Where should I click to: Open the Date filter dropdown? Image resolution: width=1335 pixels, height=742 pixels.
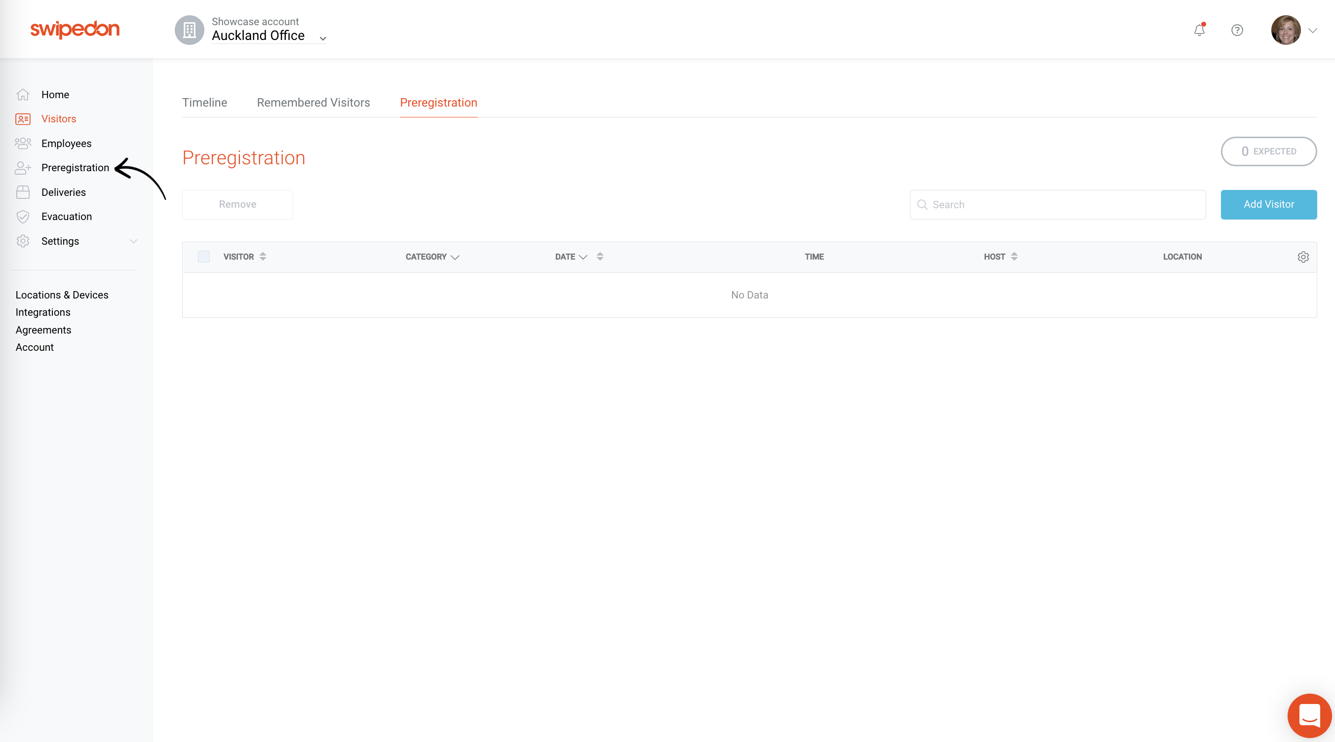[x=583, y=257]
